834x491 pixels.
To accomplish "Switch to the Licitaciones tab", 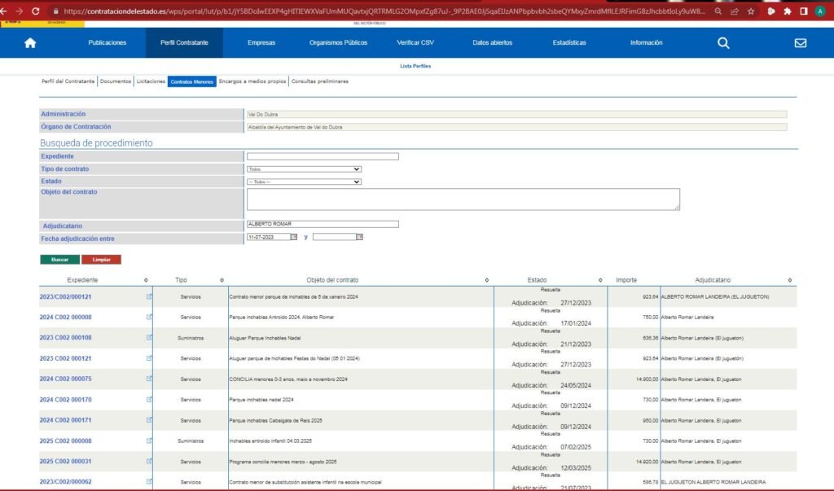I will coord(151,81).
